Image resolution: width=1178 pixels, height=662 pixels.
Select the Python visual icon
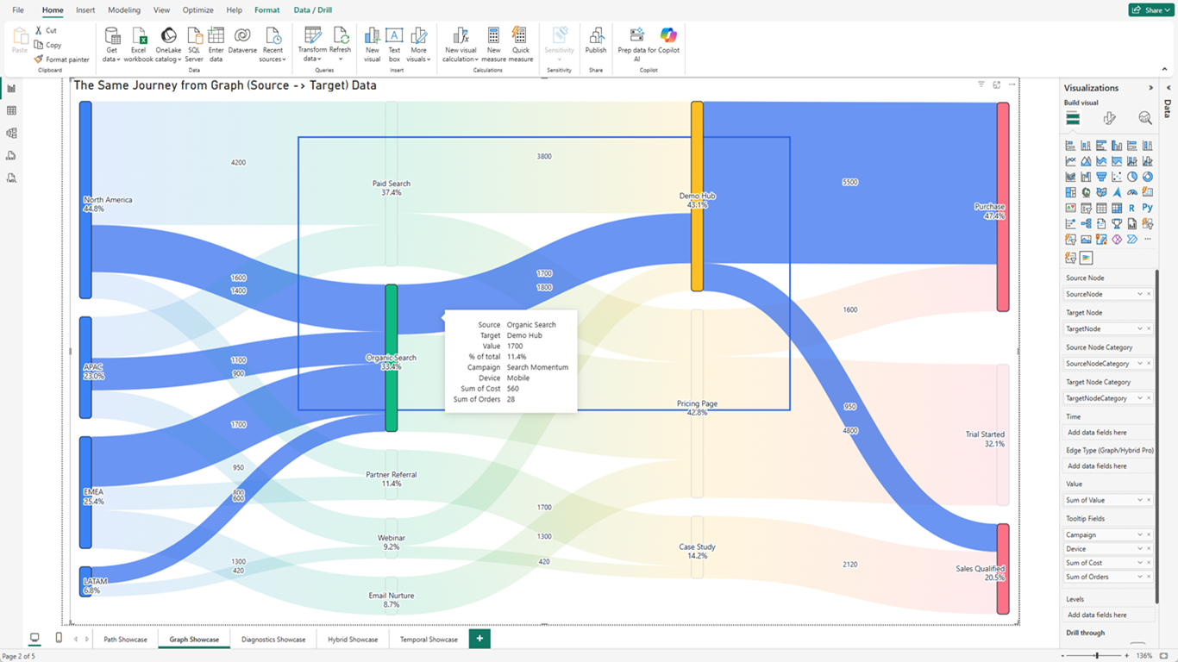tap(1148, 208)
